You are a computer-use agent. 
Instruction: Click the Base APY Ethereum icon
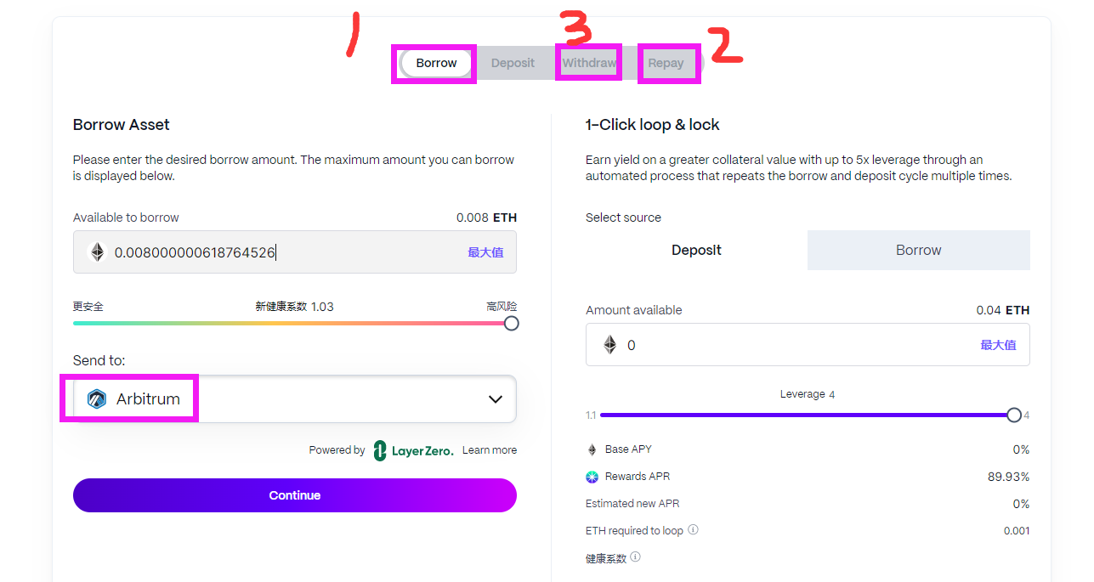tap(592, 449)
